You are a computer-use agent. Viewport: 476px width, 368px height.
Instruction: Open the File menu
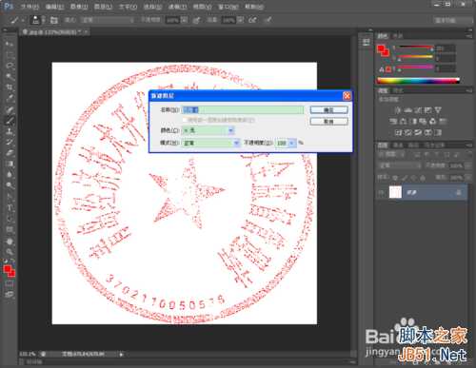30,6
